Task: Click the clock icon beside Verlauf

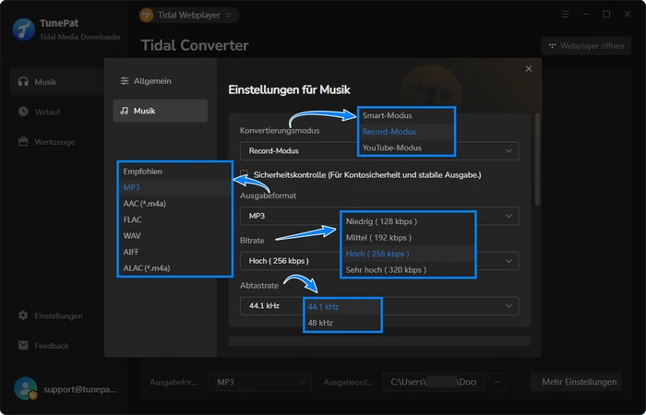Action: (23, 112)
